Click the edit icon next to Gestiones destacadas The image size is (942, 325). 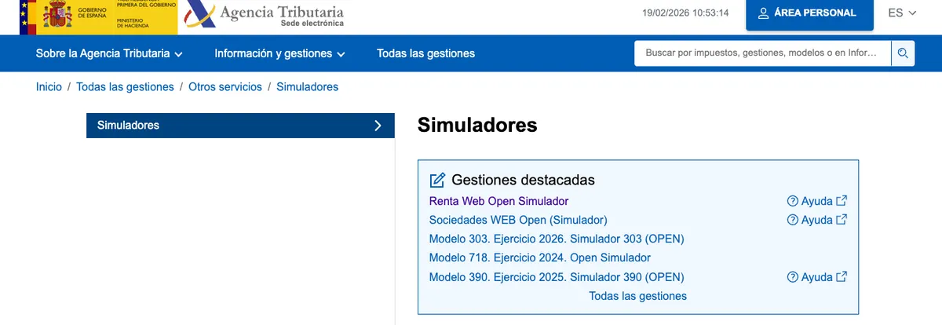[x=437, y=180]
